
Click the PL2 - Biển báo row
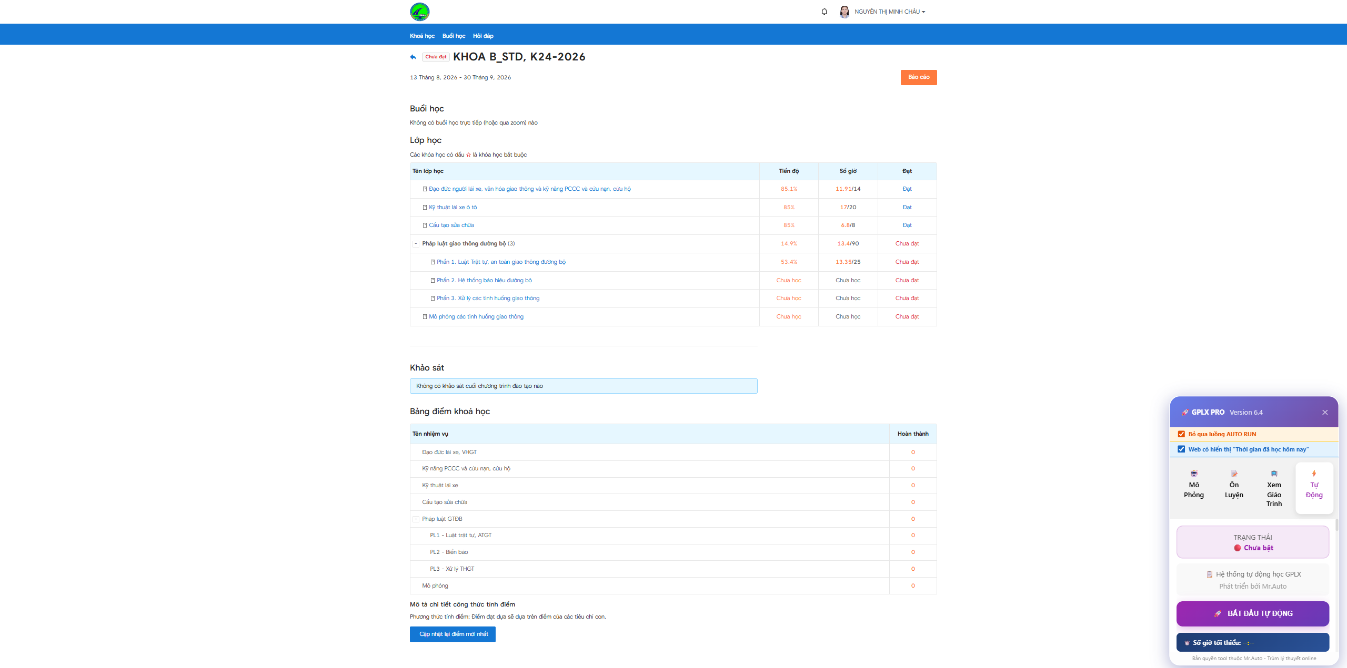point(673,552)
